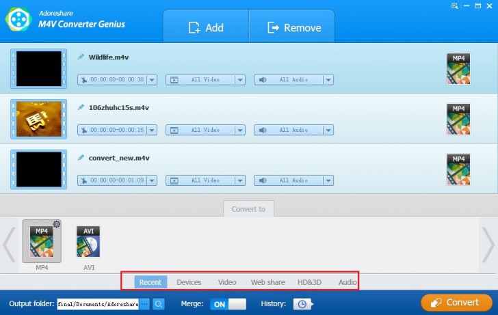This screenshot has width=498, height=315.
Task: Click the Wildlife.m4v file name
Action: 109,57
